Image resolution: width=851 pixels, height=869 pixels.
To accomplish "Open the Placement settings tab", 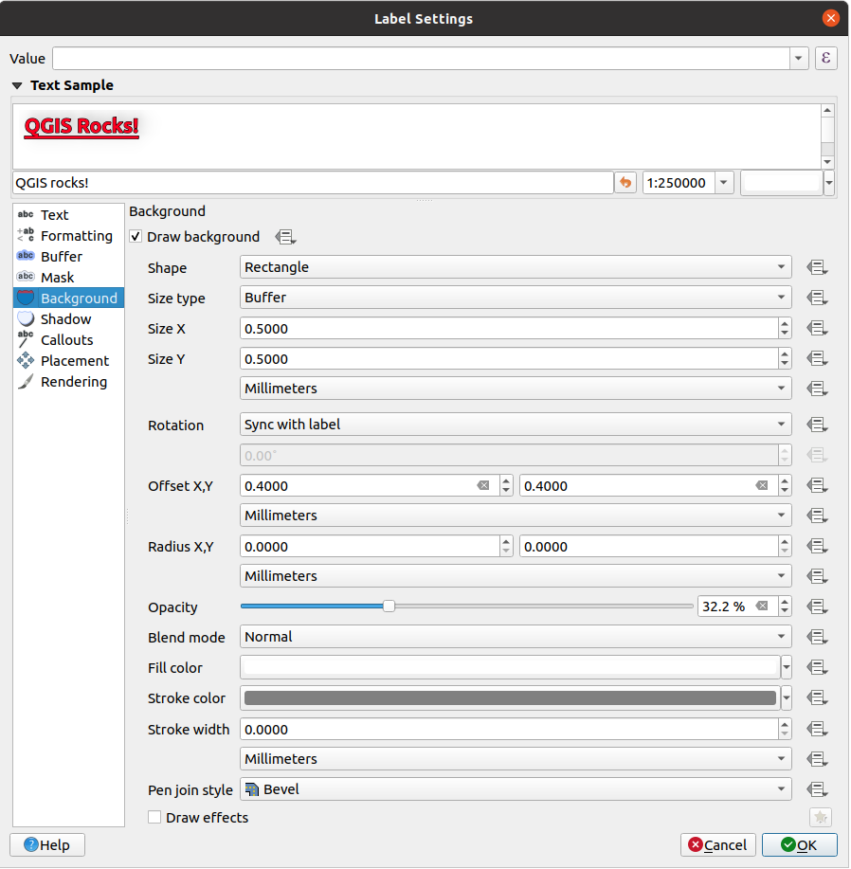I will tap(74, 361).
